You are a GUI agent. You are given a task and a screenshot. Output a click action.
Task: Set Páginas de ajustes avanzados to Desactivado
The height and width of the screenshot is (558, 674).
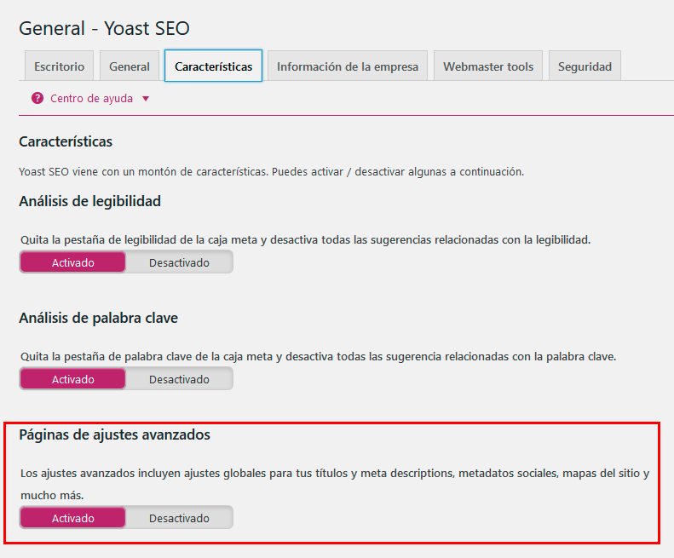[179, 518]
